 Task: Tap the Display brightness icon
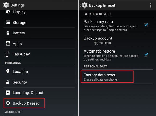[x=8, y=12]
